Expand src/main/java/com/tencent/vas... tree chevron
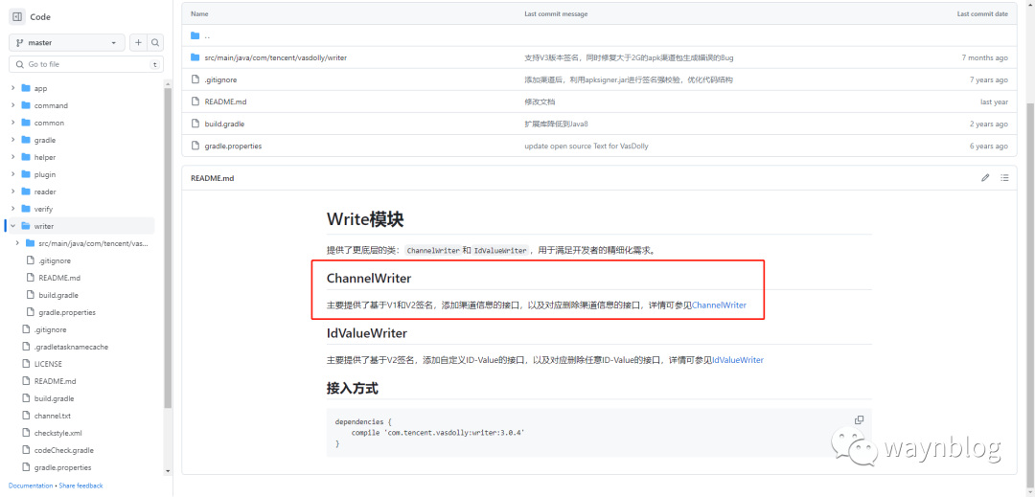The height and width of the screenshot is (497, 1035). [x=17, y=243]
